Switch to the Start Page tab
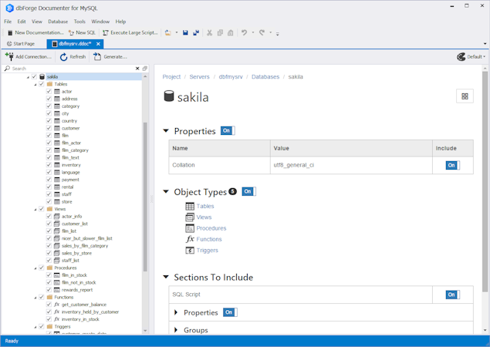Viewport: 490px width, 347px height. [x=22, y=44]
